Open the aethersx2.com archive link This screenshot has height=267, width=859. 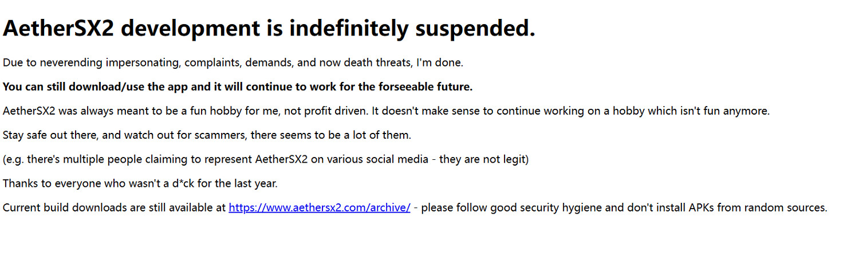coord(319,208)
